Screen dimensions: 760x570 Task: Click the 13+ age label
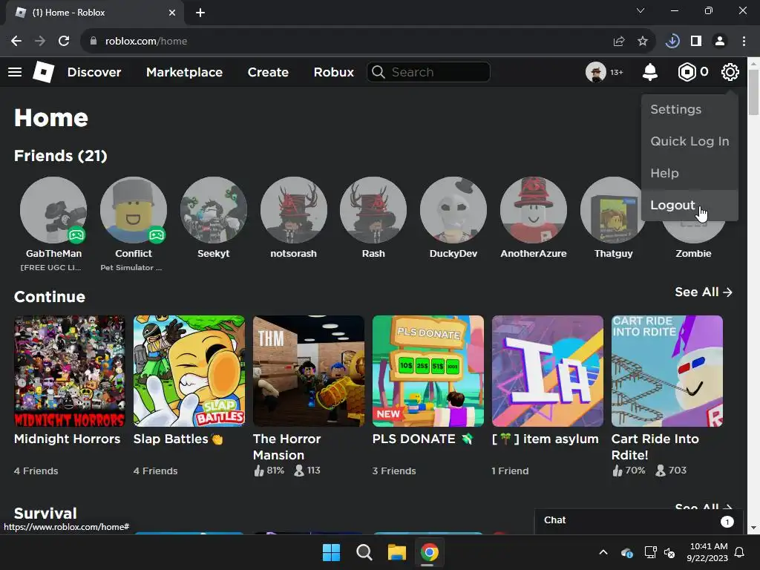[616, 72]
